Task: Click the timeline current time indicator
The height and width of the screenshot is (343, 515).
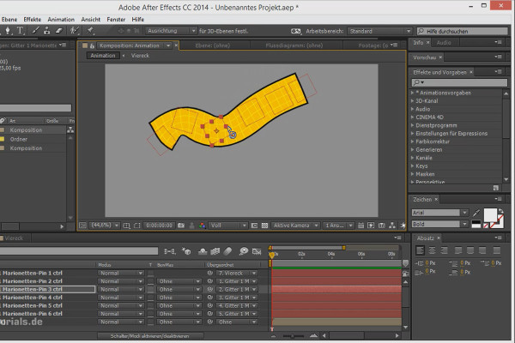Action: [271, 255]
